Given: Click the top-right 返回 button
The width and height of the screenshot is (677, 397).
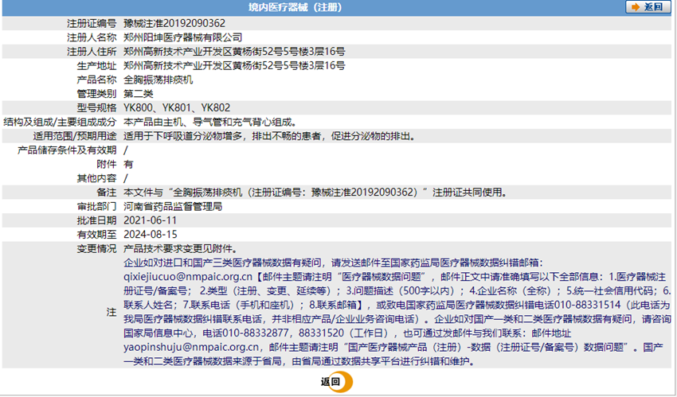Looking at the screenshot, I should click(x=648, y=7).
